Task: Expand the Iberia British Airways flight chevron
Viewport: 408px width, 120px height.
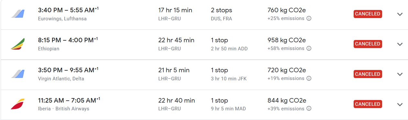Action: (x=400, y=104)
